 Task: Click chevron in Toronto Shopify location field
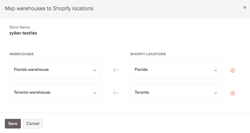pos(216,93)
